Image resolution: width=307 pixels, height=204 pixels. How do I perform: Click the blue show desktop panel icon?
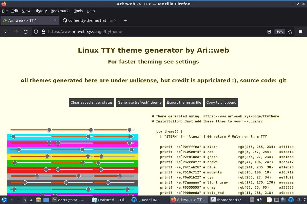pos(46,200)
